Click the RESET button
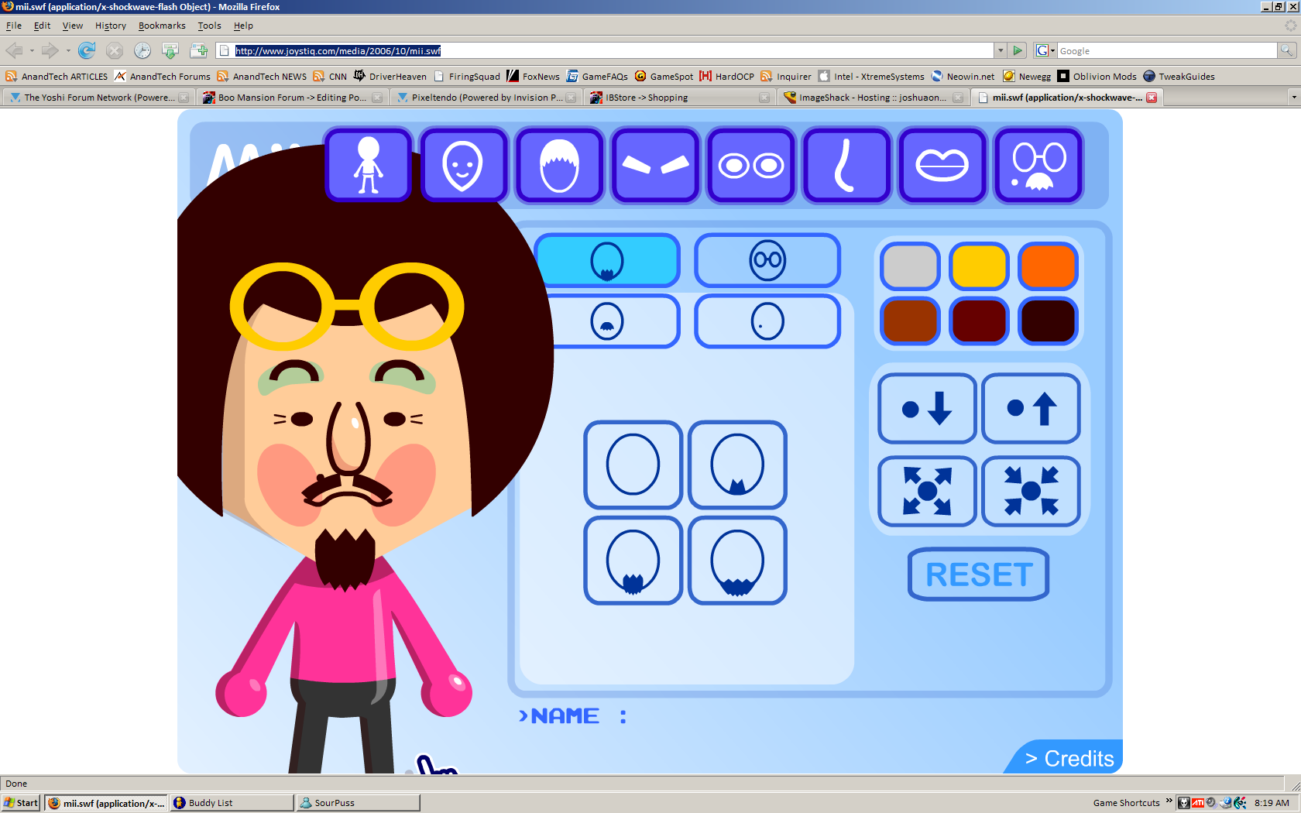The width and height of the screenshot is (1301, 813). pyautogui.click(x=979, y=575)
